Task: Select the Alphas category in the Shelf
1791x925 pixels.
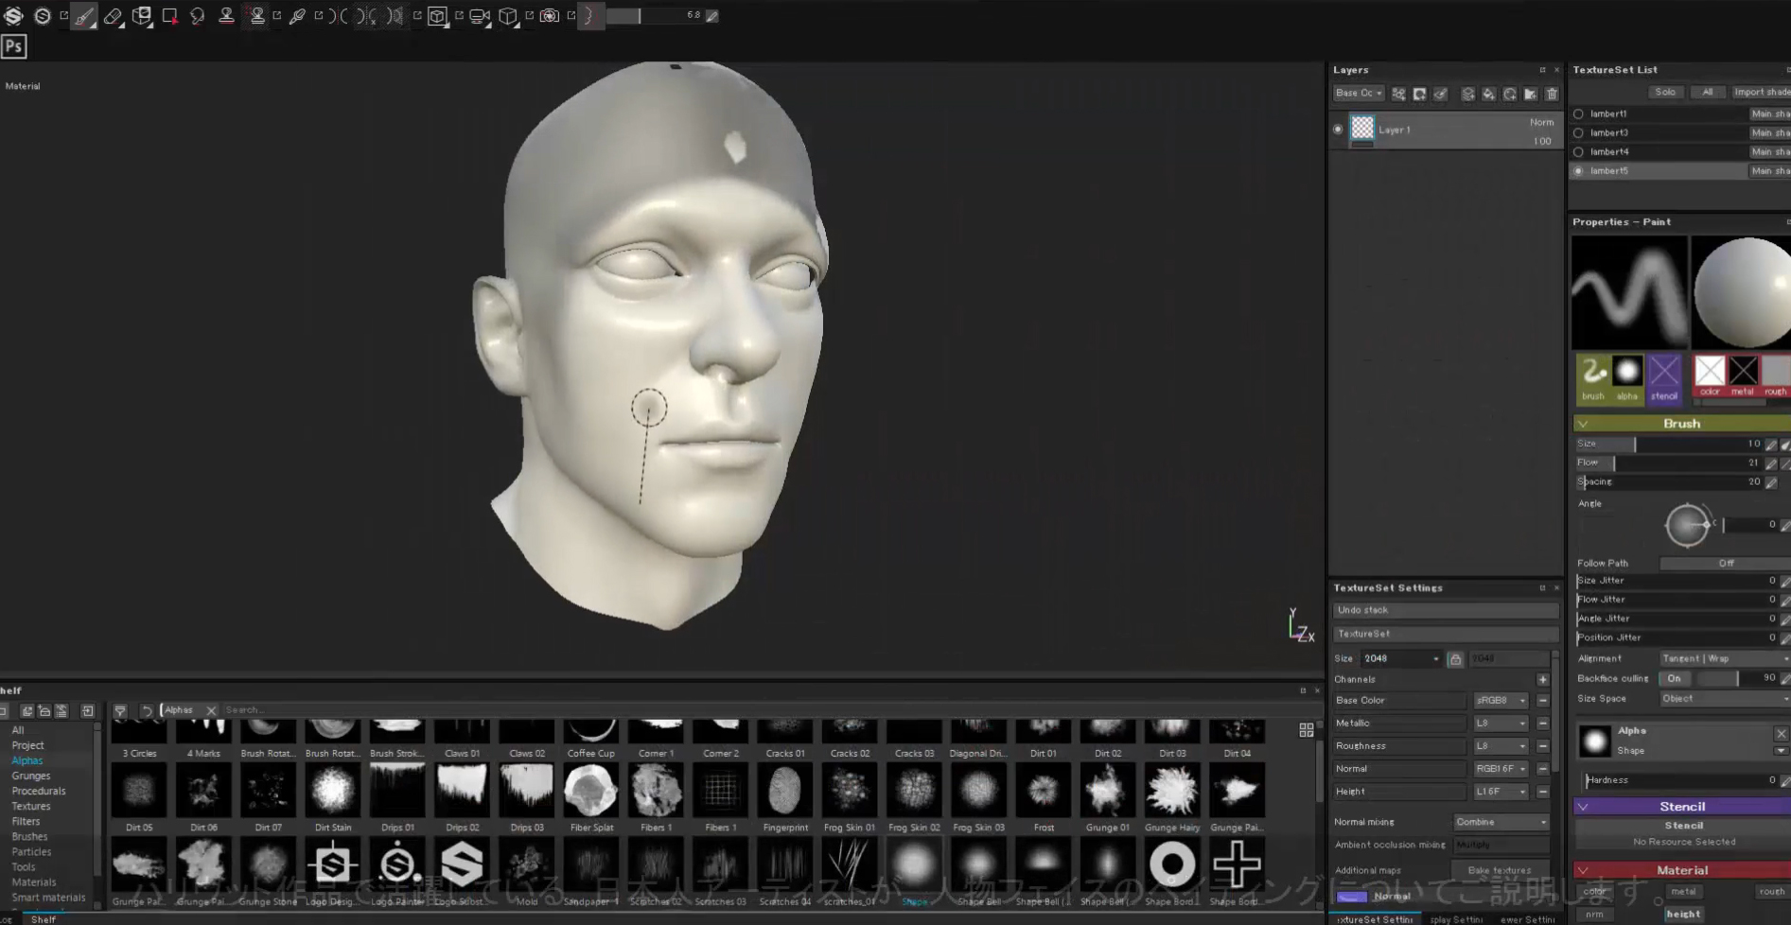Action: click(x=27, y=759)
